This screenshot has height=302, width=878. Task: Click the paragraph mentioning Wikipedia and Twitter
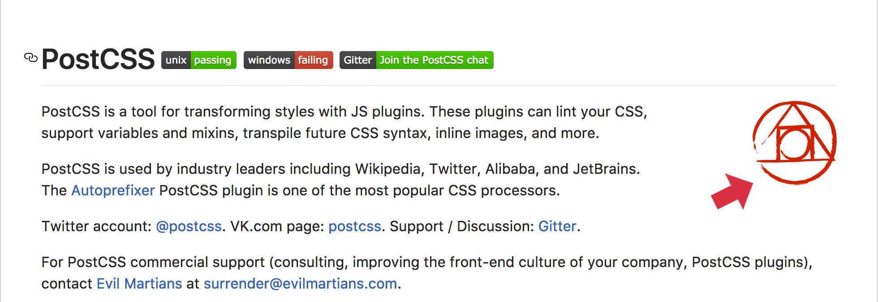click(x=340, y=180)
